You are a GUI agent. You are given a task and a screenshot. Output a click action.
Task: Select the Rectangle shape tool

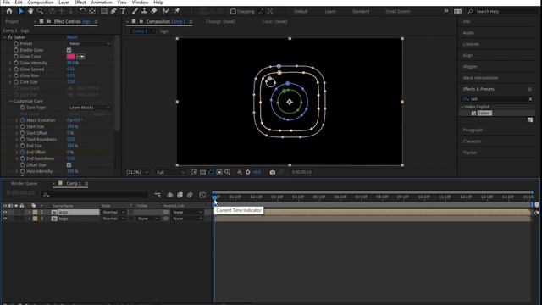point(103,11)
